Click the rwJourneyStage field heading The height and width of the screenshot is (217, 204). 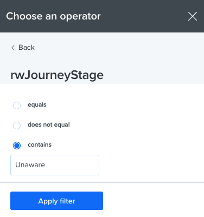click(x=57, y=75)
